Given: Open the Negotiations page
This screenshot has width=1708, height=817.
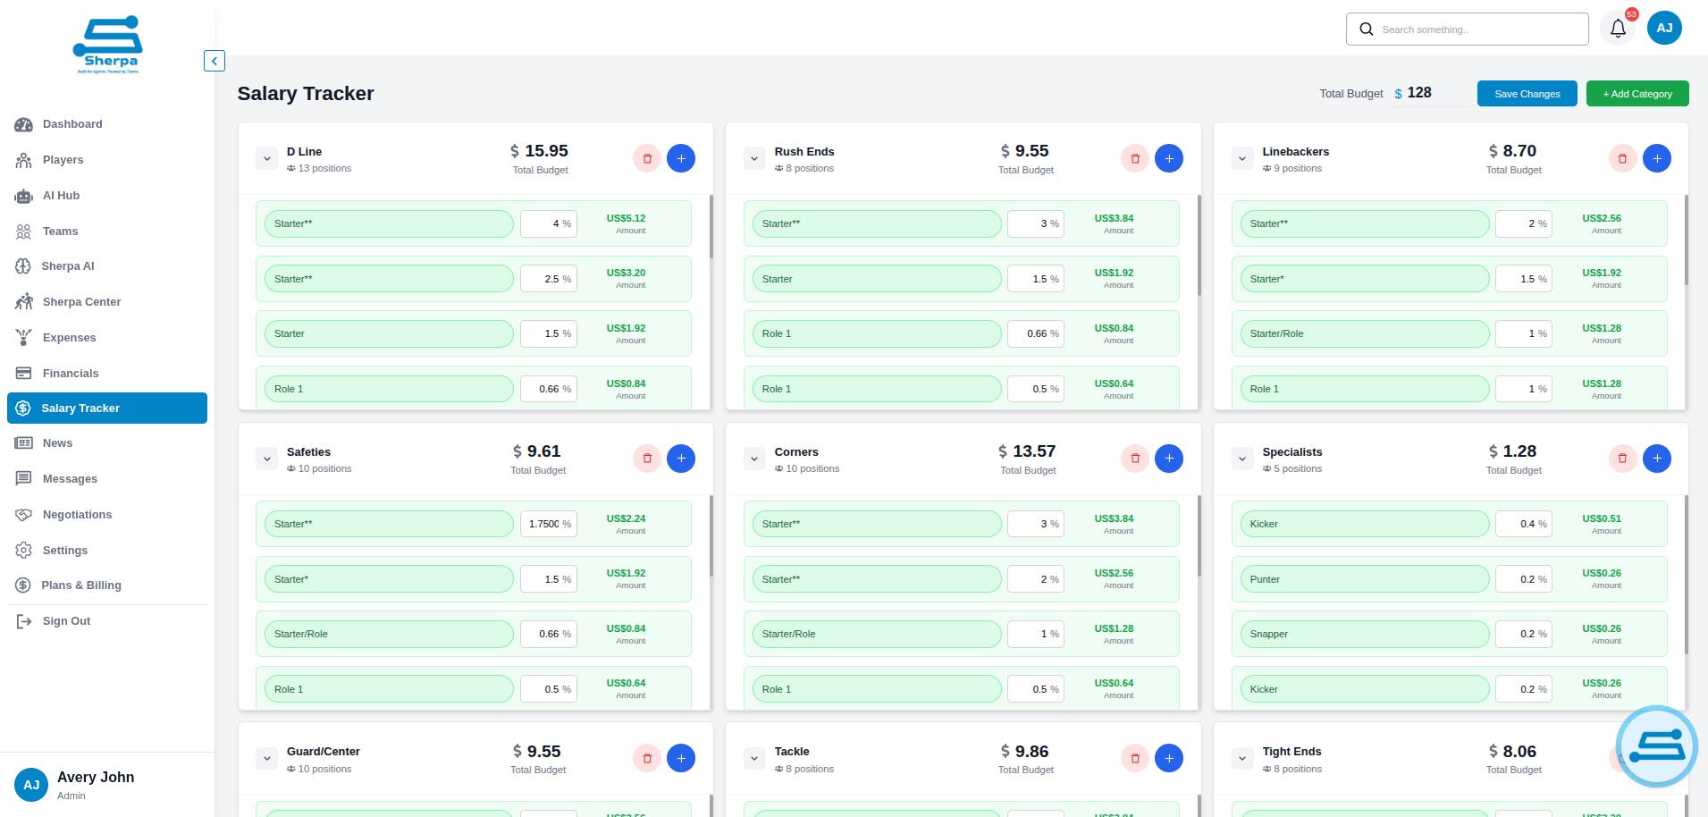Looking at the screenshot, I should click(x=77, y=515).
